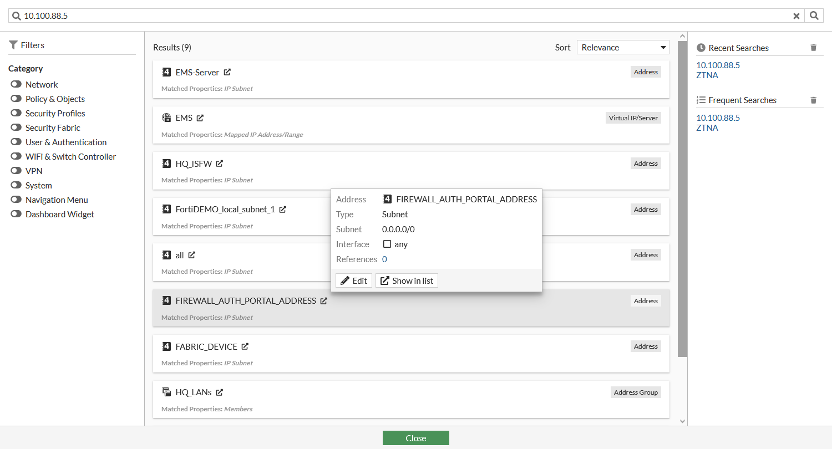Viewport: 832px width, 449px height.
Task: Open HQ_LANs address group external link icon
Action: pyautogui.click(x=220, y=392)
